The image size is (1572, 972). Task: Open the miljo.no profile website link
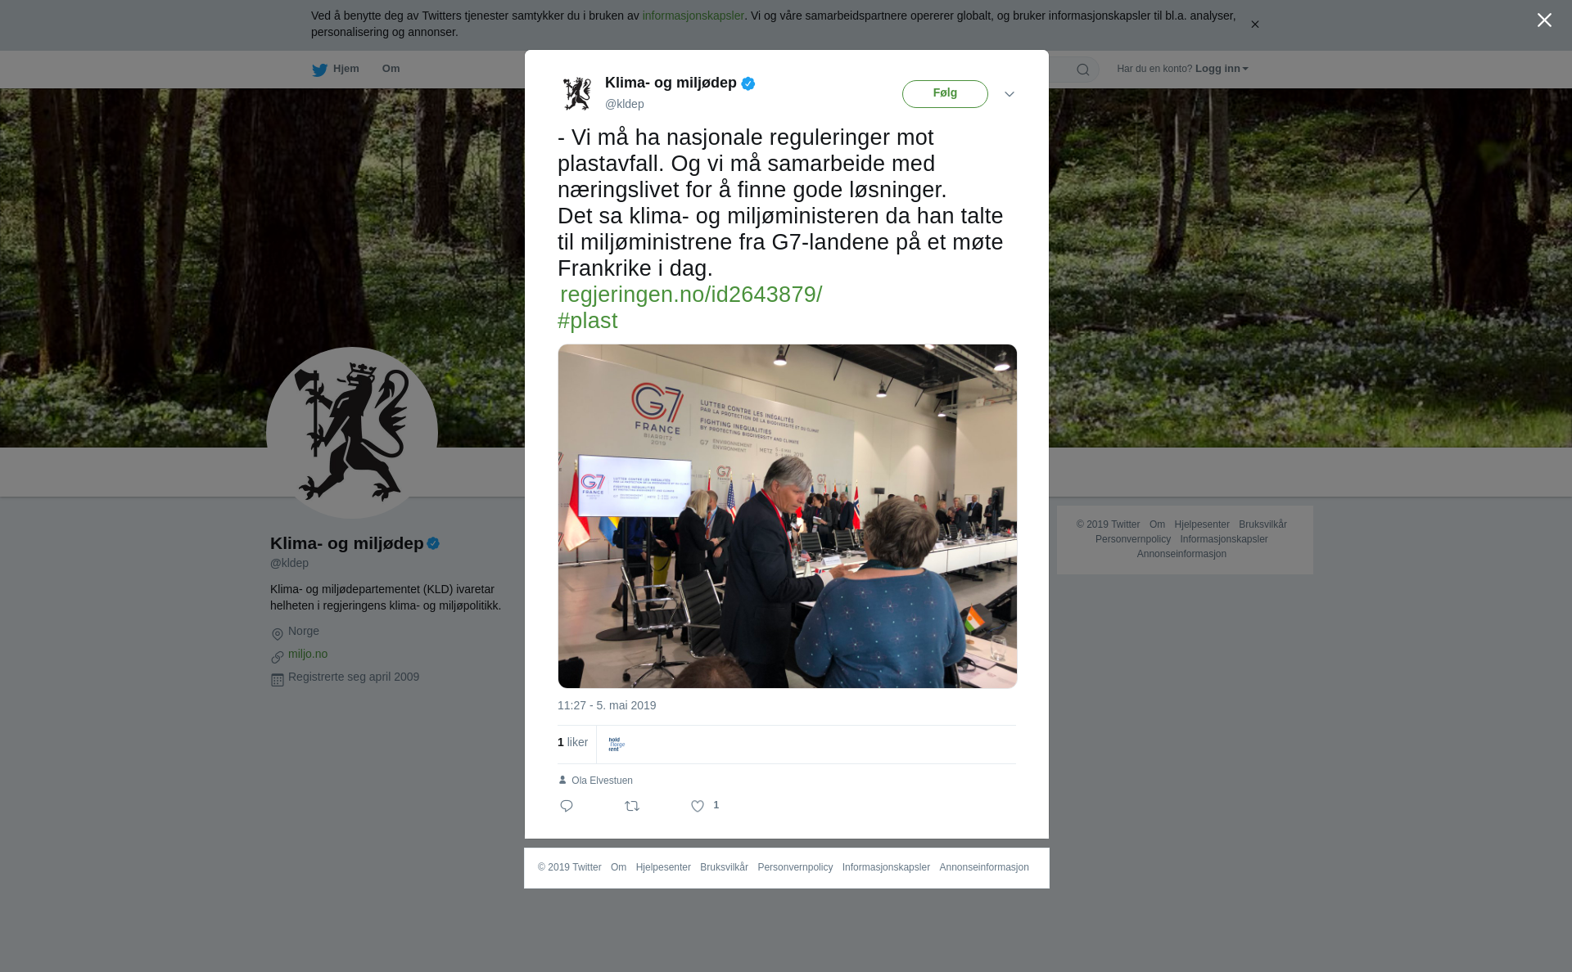click(x=308, y=654)
